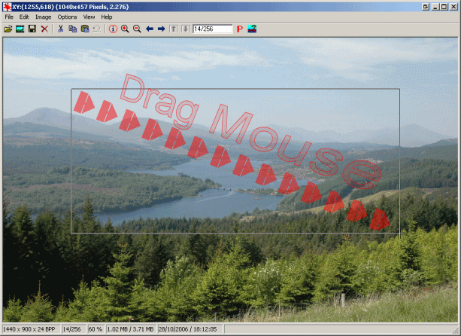Close the image viewer window
Image resolution: width=461 pixels, height=336 pixels.
coord(453,7)
